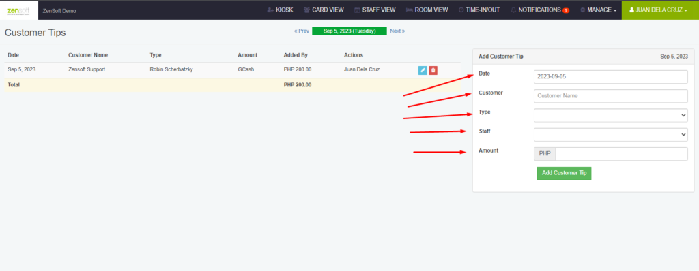Edit the Zensoft Support tip entry

[x=423, y=70]
